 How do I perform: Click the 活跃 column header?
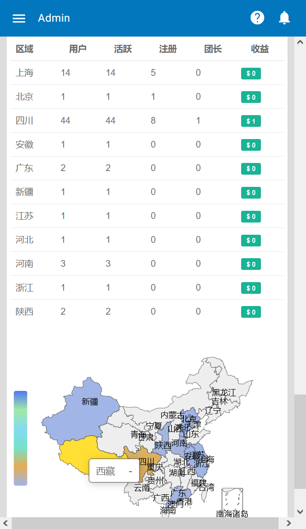(x=123, y=49)
